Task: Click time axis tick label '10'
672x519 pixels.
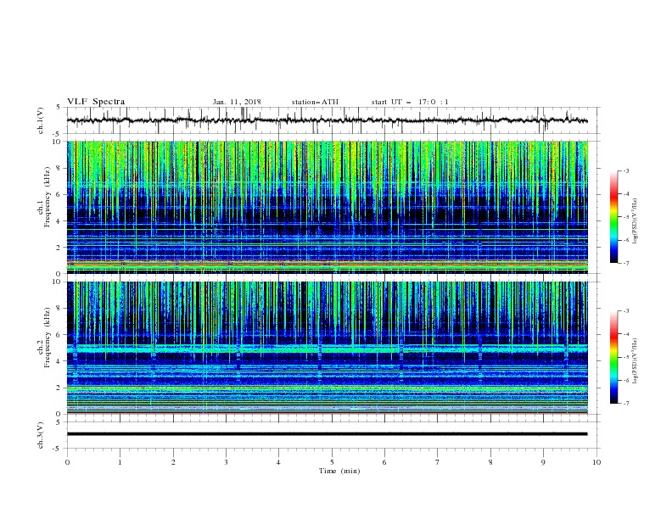Action: 596,462
